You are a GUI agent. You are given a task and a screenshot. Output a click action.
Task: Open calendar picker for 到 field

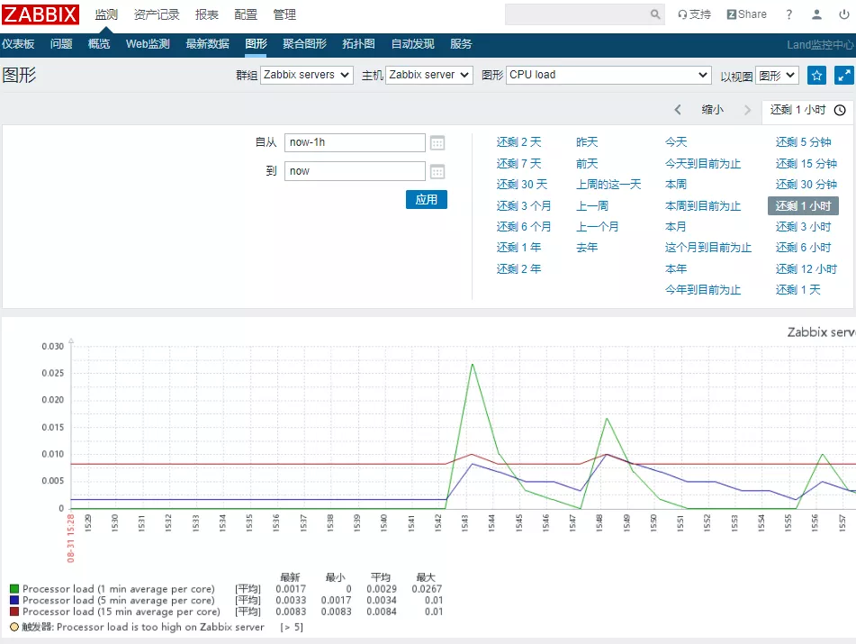tap(437, 171)
